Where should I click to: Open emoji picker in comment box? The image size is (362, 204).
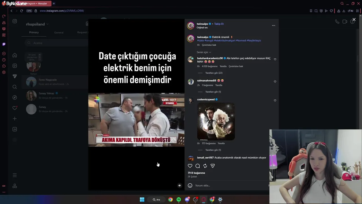click(190, 185)
